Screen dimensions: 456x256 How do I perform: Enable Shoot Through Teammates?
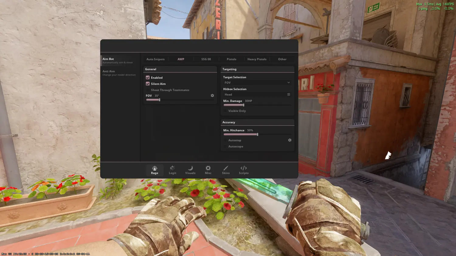coord(148,90)
